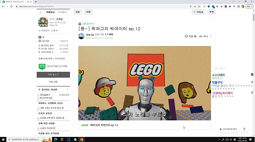Launch Microsoft Edge from taskbar
Screen dimensions: 255x142
click(x=55, y=139)
